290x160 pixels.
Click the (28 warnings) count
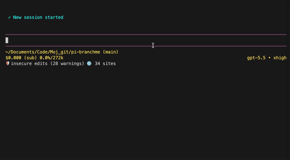click(67, 64)
